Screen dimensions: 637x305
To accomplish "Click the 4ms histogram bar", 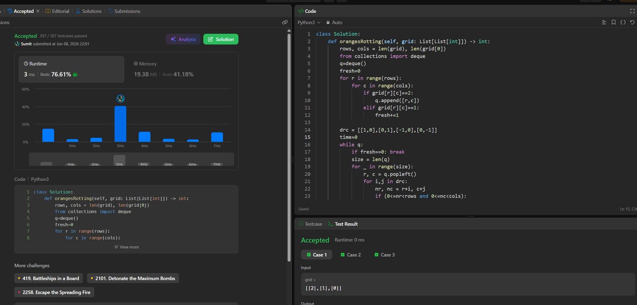I will pos(144,137).
